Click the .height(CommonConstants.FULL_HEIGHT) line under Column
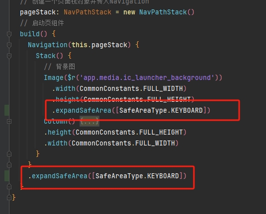 (115, 132)
